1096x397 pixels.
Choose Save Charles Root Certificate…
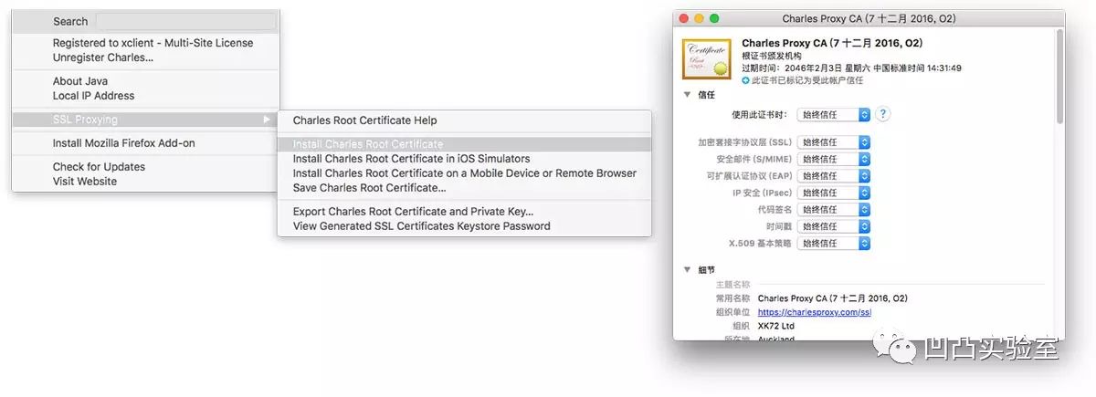click(x=369, y=188)
